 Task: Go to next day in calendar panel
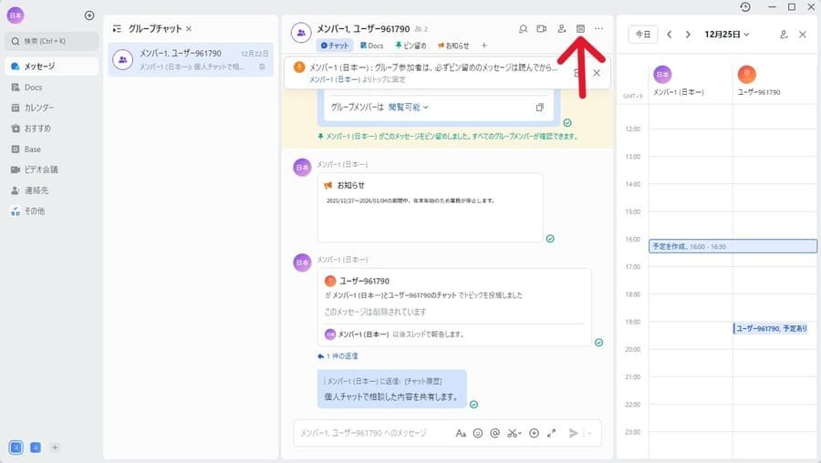click(688, 35)
